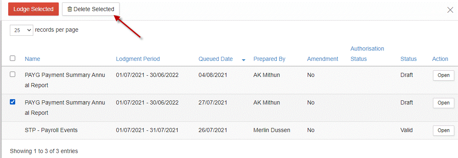Viewport: 458px width, 158px height.
Task: Toggle the select-all header checkbox
Action: coord(13,58)
